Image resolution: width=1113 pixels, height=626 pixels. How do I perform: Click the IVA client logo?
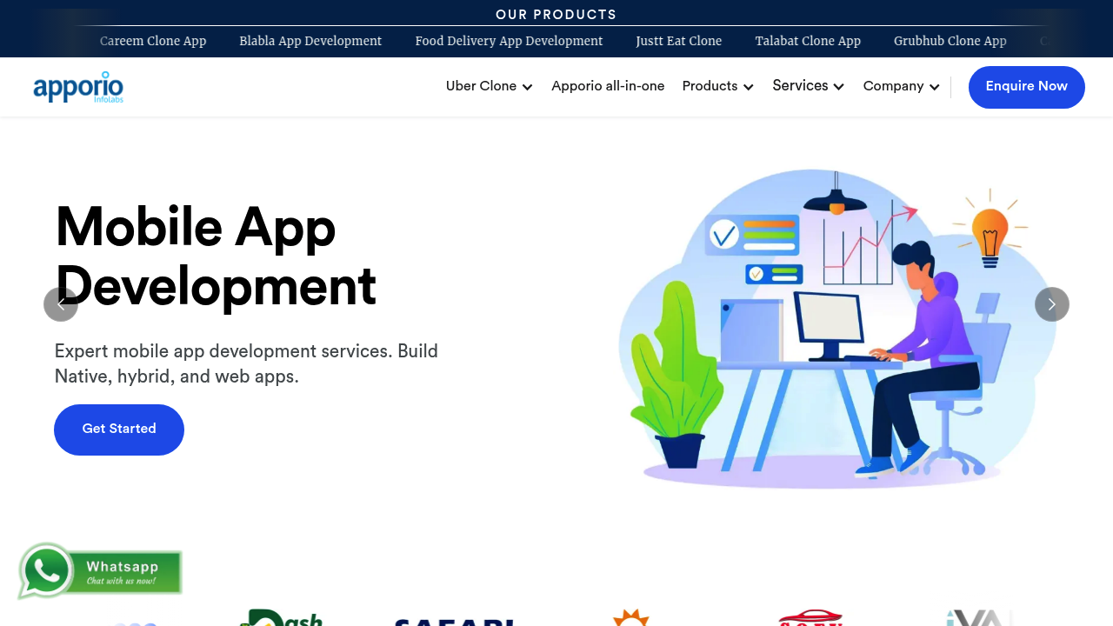[979, 617]
